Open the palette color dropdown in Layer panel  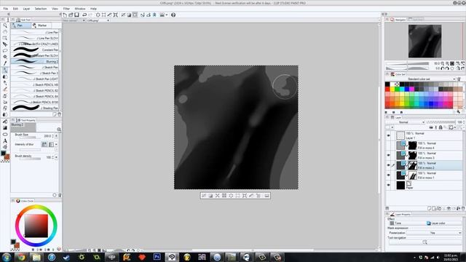tap(392, 127)
